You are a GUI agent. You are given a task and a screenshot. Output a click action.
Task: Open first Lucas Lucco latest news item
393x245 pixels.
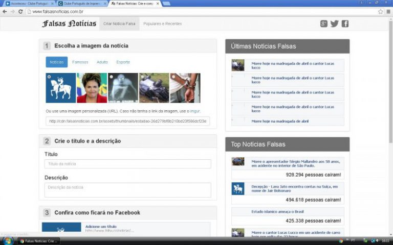coord(293,65)
